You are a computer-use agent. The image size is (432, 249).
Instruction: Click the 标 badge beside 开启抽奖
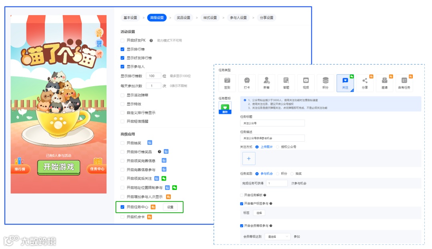click(x=150, y=143)
